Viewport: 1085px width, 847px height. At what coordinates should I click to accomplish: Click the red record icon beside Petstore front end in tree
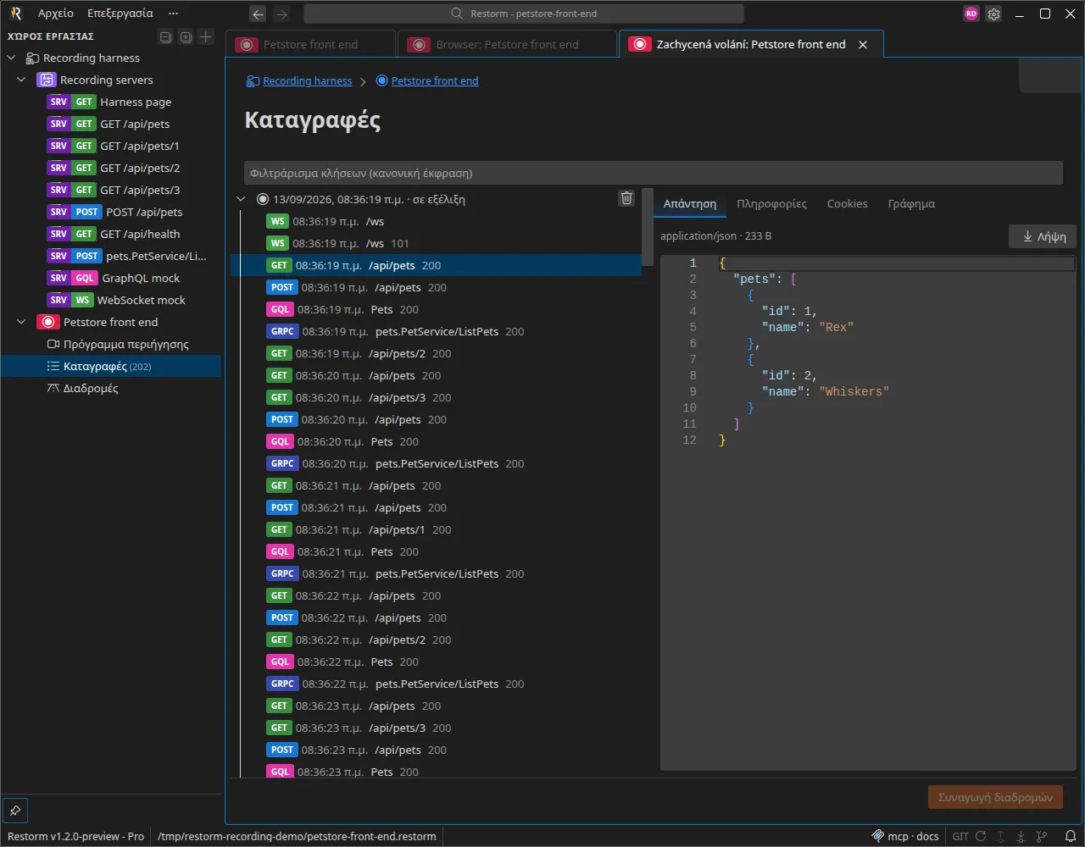[47, 323]
